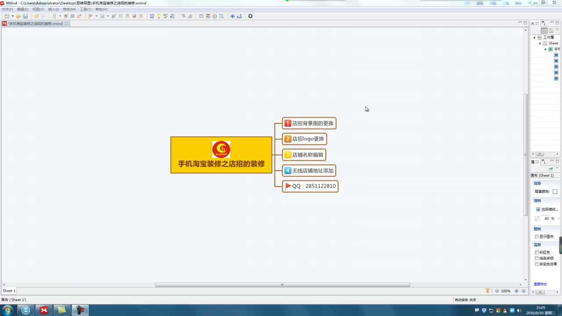Select the Sheet 1 tab at bottom

(9, 291)
